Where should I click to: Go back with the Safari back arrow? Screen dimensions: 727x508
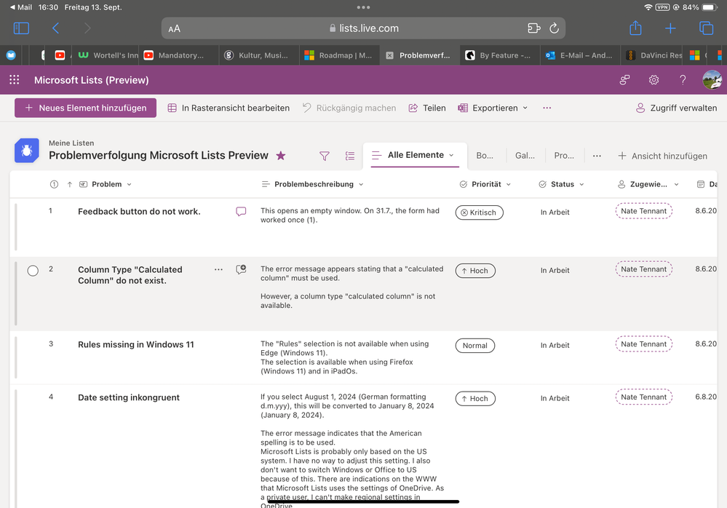point(55,28)
